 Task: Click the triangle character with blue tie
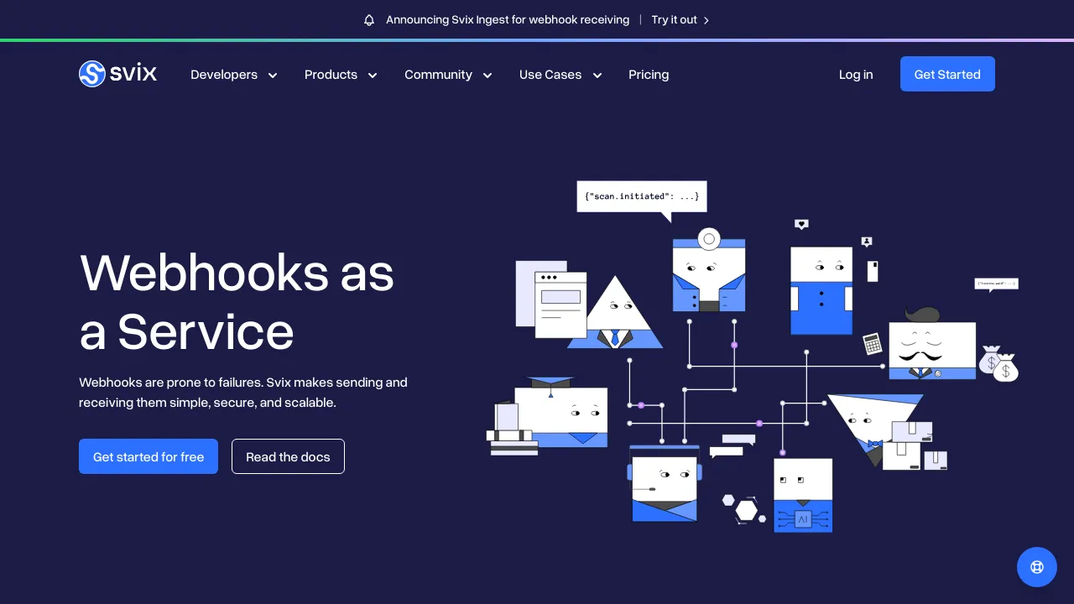click(616, 312)
